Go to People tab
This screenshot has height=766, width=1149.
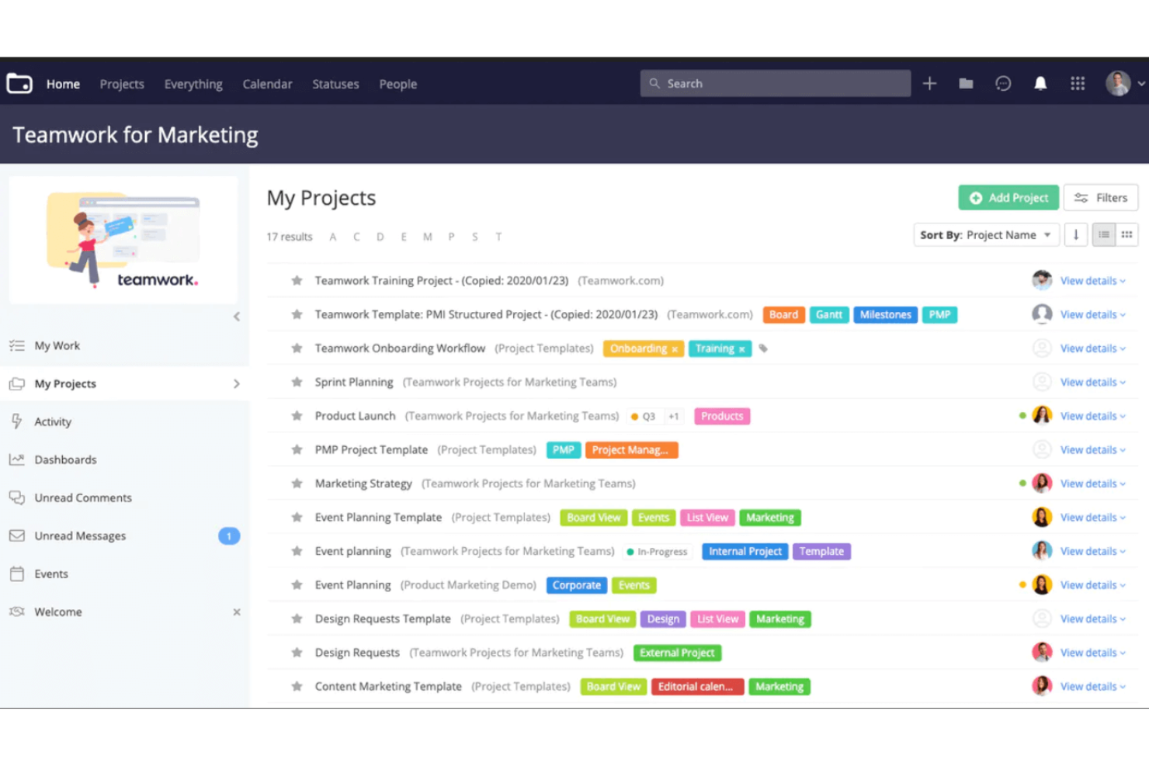tap(398, 84)
